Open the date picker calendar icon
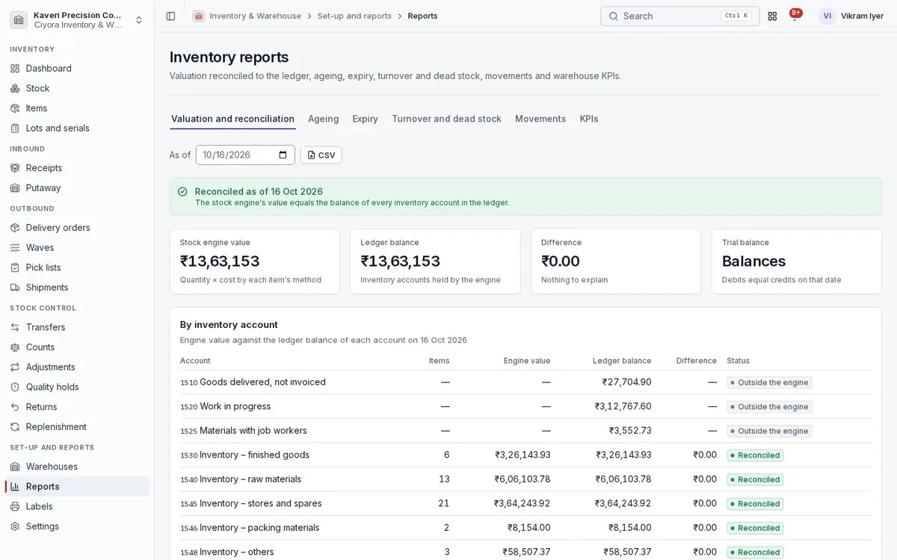The width and height of the screenshot is (897, 560). 283,155
